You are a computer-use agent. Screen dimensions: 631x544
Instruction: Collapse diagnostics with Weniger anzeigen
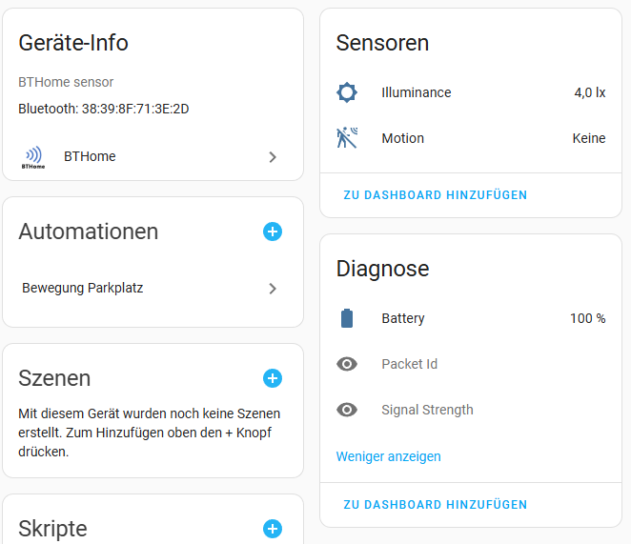coord(388,456)
